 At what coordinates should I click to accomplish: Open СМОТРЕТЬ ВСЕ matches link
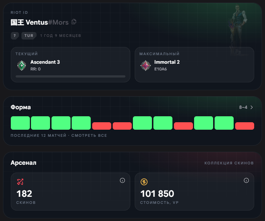89,135
